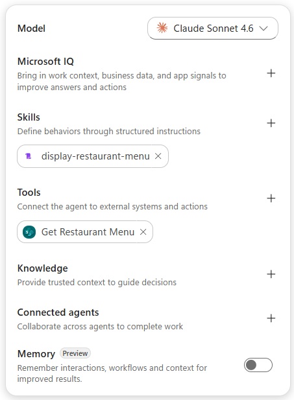Add a connected agent with plus icon
This screenshot has width=294, height=400.
[x=271, y=318]
